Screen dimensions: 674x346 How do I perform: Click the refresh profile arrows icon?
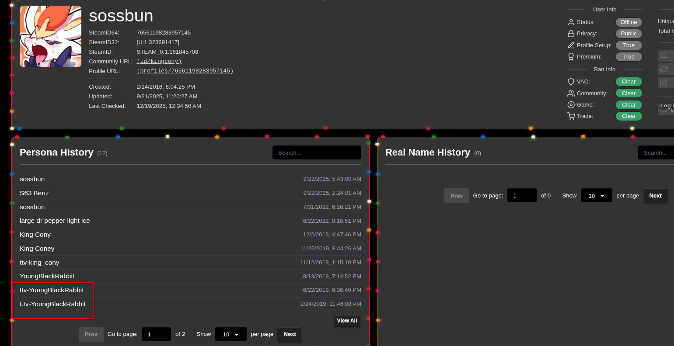[x=664, y=69]
